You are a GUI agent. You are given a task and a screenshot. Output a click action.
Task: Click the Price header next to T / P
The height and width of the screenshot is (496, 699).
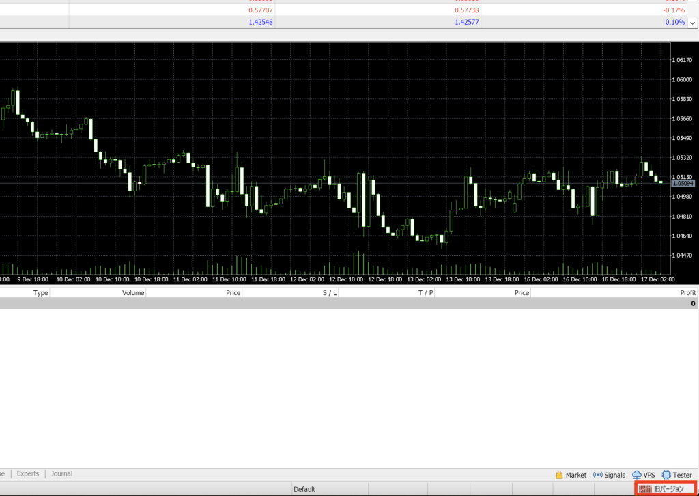tap(522, 292)
